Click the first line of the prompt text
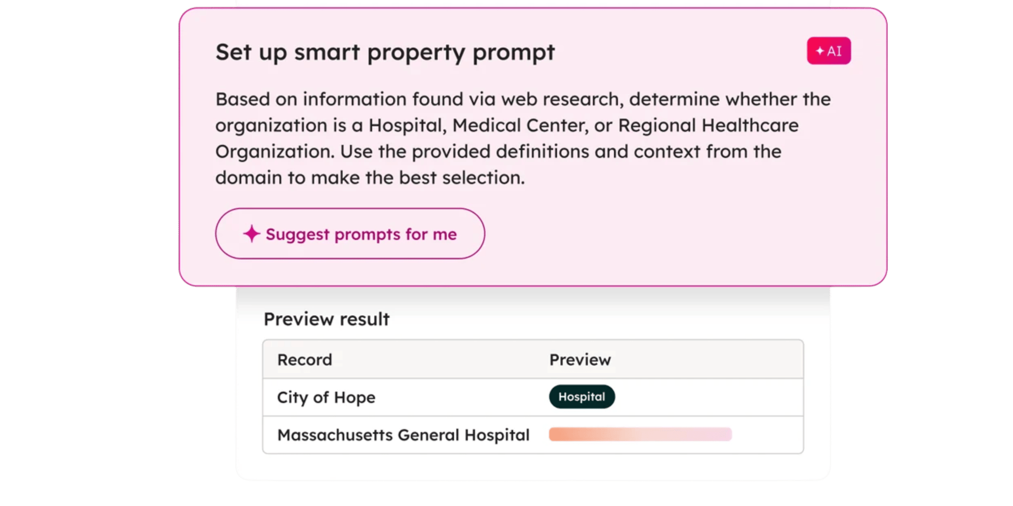The image size is (1013, 506). tap(523, 99)
